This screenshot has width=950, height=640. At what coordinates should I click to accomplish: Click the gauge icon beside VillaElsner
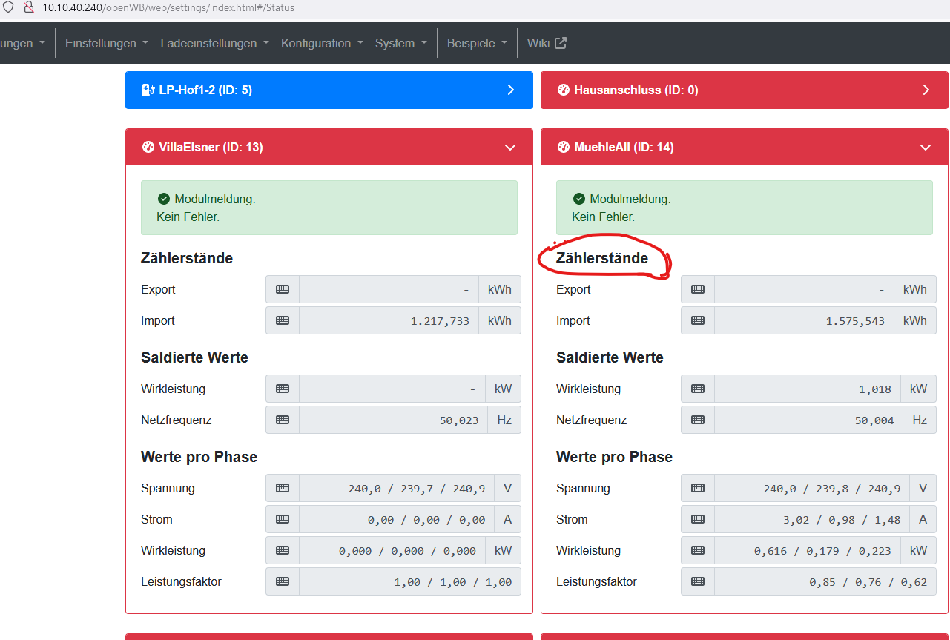click(x=148, y=147)
